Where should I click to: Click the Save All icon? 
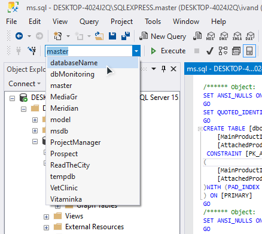126,36
